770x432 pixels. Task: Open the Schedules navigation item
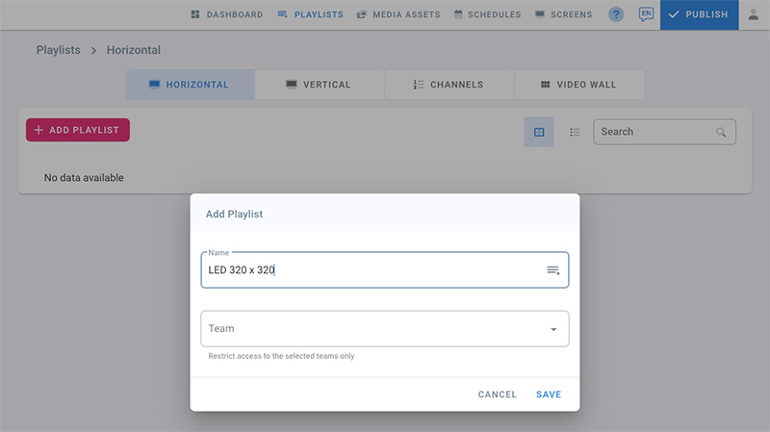(487, 14)
